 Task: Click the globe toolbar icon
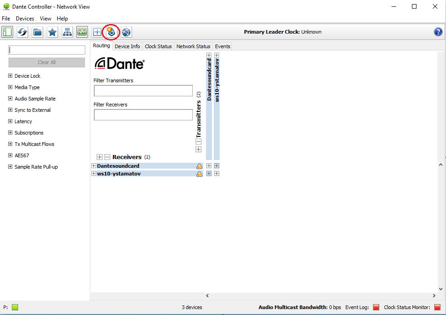point(126,32)
